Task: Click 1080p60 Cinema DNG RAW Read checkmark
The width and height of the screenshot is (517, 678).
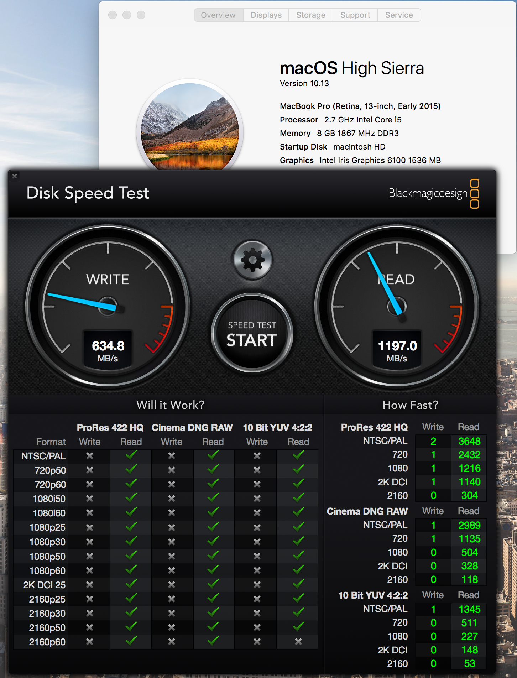Action: tap(213, 570)
